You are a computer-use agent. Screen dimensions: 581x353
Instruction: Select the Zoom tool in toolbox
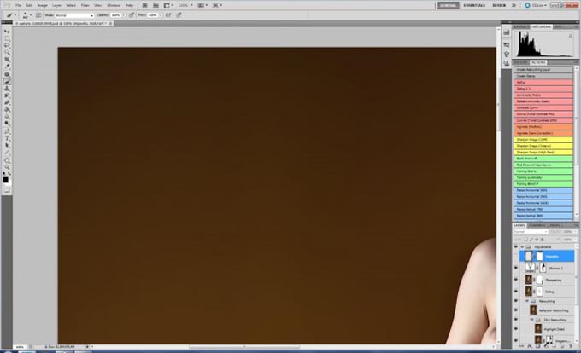pyautogui.click(x=7, y=167)
